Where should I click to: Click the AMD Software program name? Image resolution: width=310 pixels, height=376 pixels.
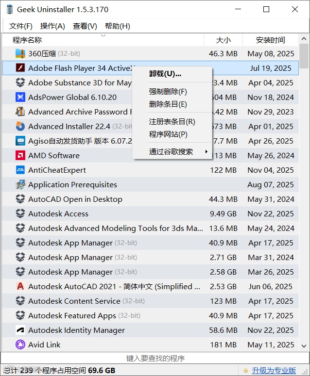(54, 155)
